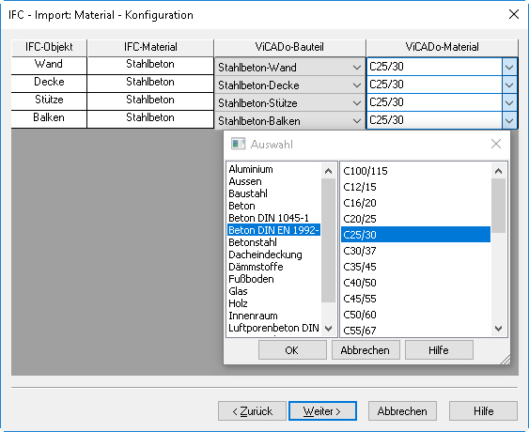Close the Auswahl selection popup
This screenshot has height=432, width=529.
pos(495,144)
